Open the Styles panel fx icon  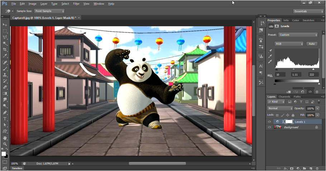coord(261,31)
